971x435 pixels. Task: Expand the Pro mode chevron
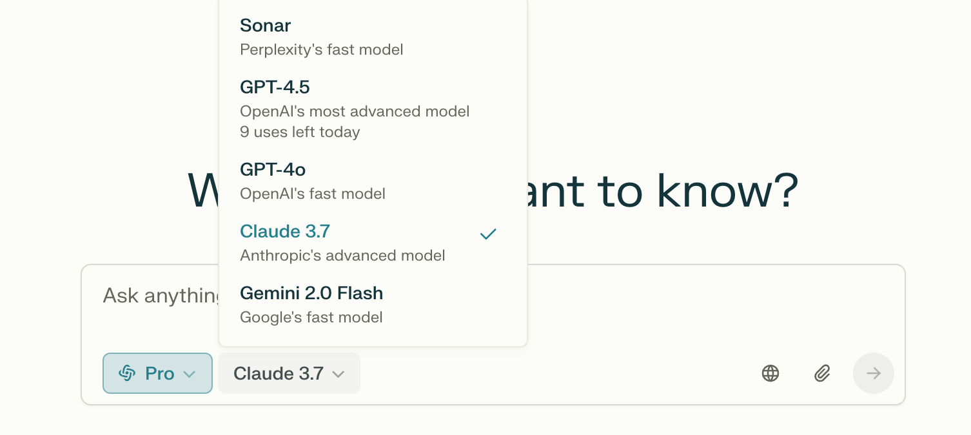pos(189,374)
